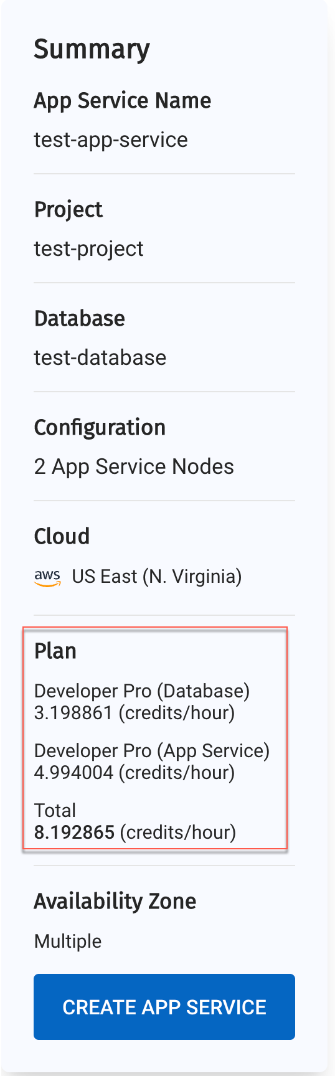Click the Cloud heading

click(x=62, y=536)
